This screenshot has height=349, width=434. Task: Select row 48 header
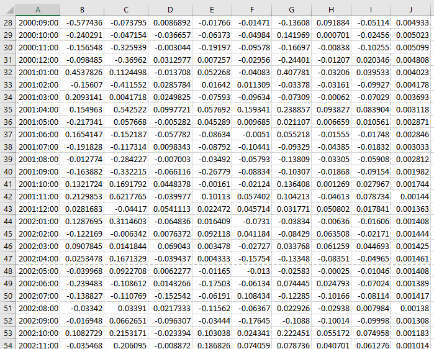(x=8, y=271)
